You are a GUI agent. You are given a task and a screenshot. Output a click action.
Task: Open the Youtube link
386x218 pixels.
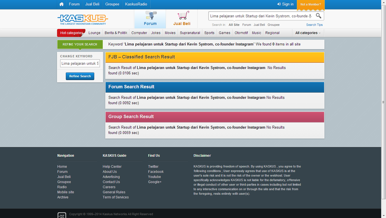pyautogui.click(x=154, y=177)
